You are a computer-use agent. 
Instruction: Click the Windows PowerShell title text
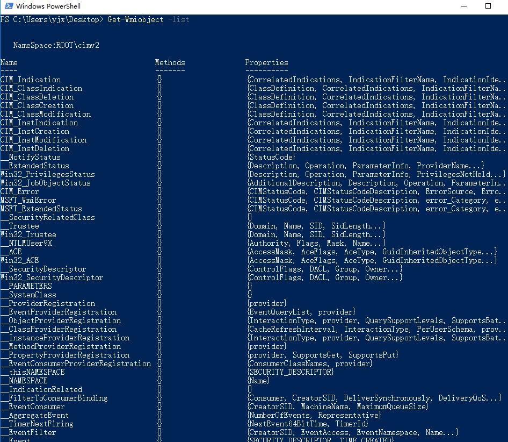(x=48, y=6)
